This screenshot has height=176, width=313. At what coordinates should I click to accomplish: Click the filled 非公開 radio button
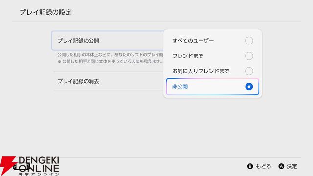249,87
